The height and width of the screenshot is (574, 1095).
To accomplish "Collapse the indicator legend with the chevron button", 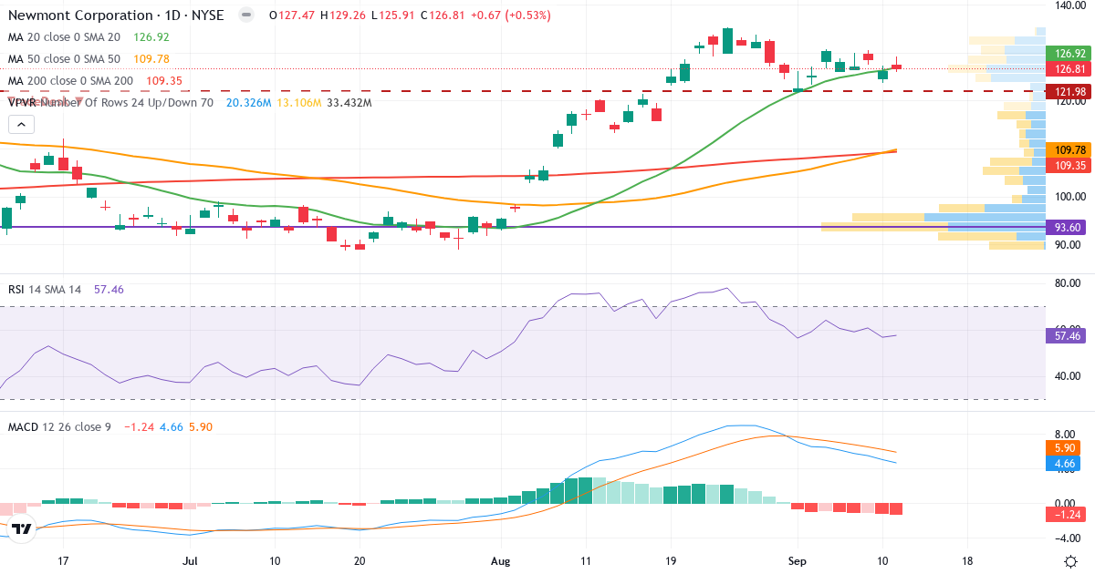I will pos(19,124).
